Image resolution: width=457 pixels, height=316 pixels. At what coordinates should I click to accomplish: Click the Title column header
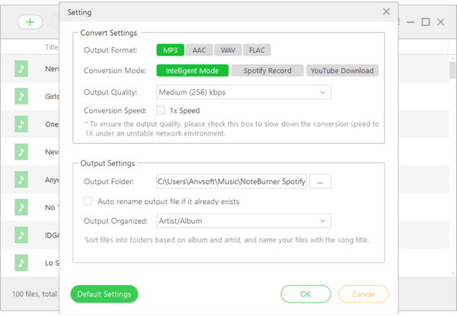(x=52, y=47)
